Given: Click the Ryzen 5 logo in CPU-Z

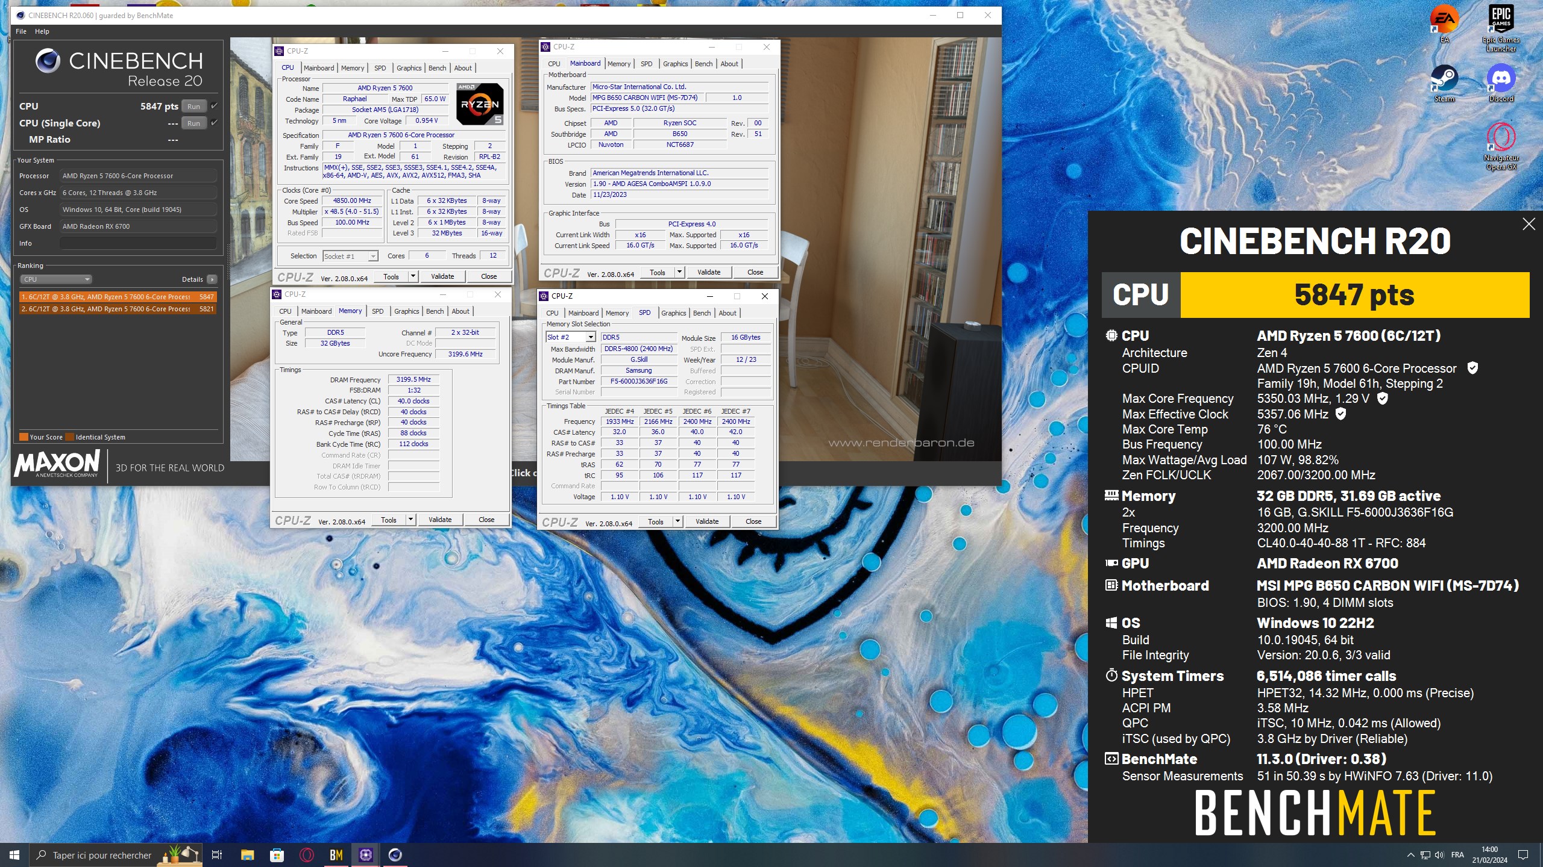Looking at the screenshot, I should tap(480, 104).
